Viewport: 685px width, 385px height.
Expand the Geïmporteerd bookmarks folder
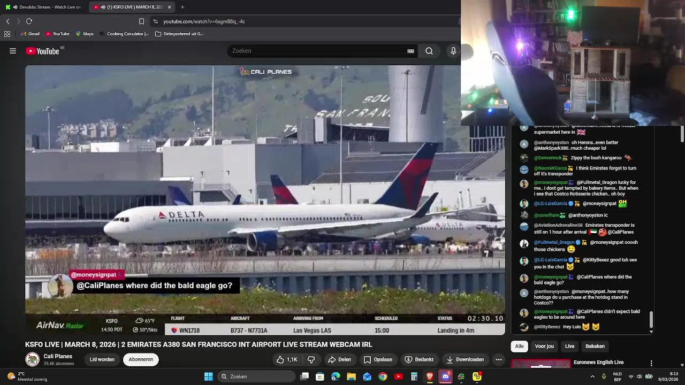click(179, 34)
